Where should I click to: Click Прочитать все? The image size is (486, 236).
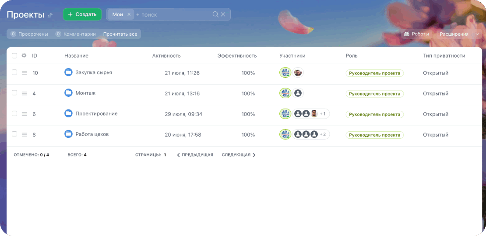120,34
